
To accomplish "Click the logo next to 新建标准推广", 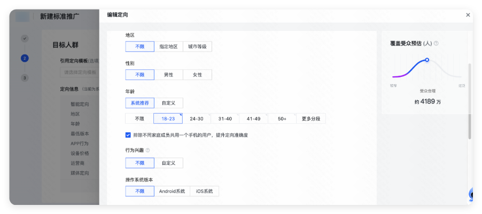I will pyautogui.click(x=22, y=17).
